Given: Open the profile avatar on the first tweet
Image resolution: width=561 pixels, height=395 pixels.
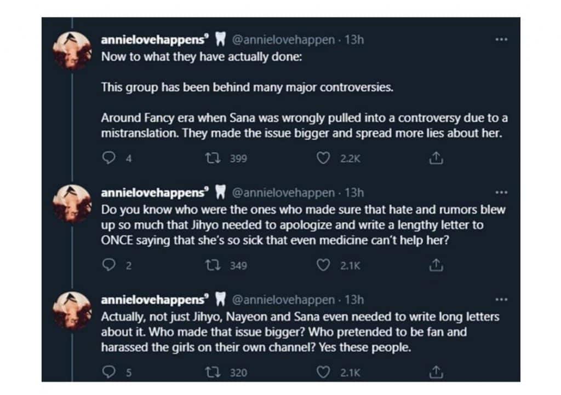Looking at the screenshot, I should [x=71, y=50].
